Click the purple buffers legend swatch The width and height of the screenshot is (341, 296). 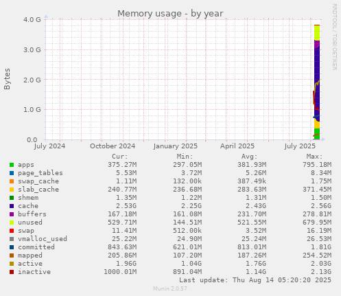point(12,214)
